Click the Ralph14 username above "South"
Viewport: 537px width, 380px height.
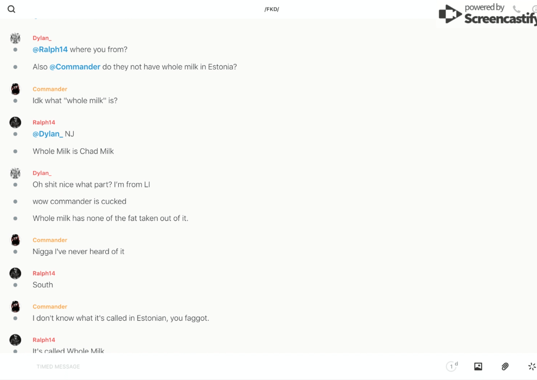click(44, 273)
